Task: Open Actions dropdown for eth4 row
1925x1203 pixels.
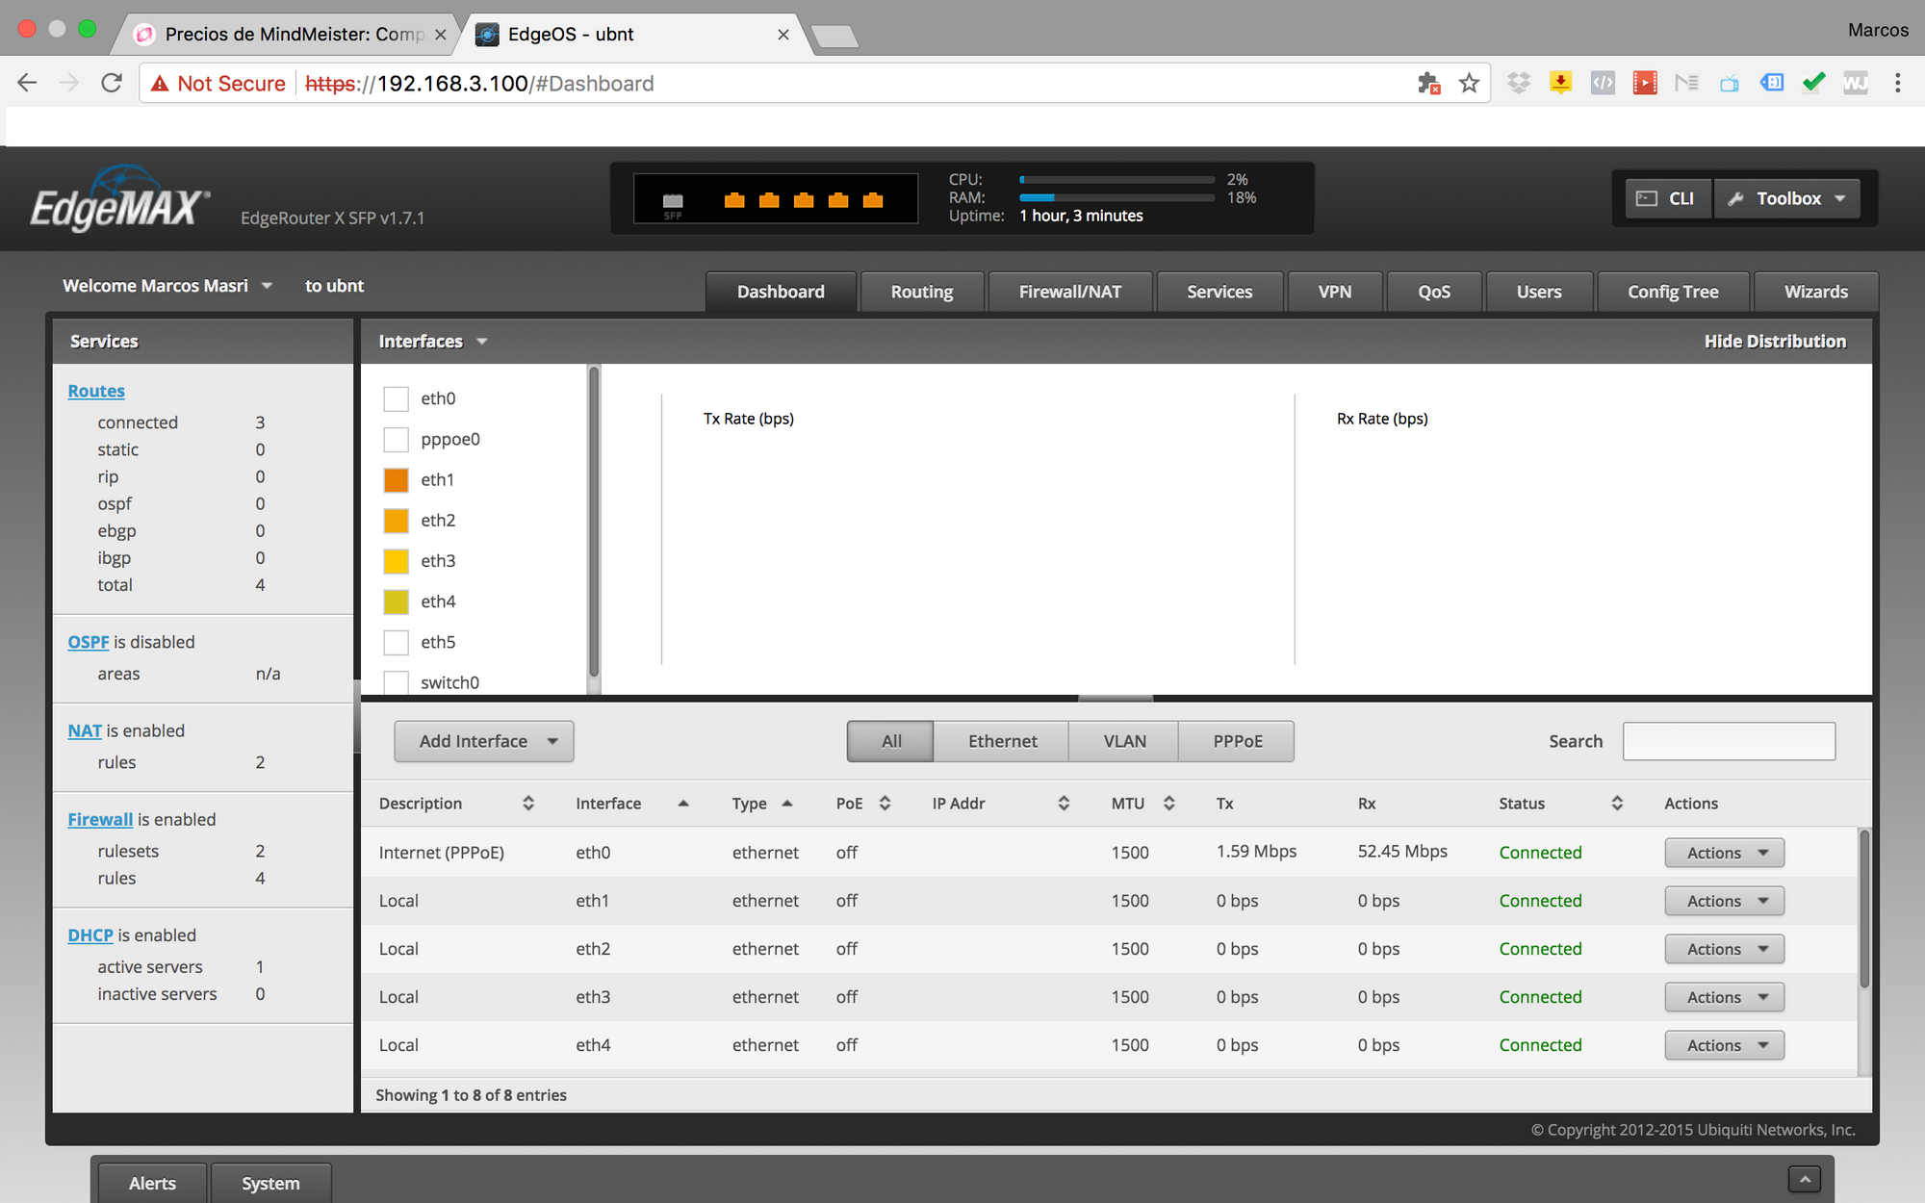Action: tap(1724, 1045)
